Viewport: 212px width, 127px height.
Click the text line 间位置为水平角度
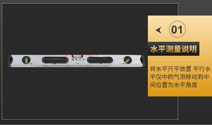pyautogui.click(x=174, y=85)
